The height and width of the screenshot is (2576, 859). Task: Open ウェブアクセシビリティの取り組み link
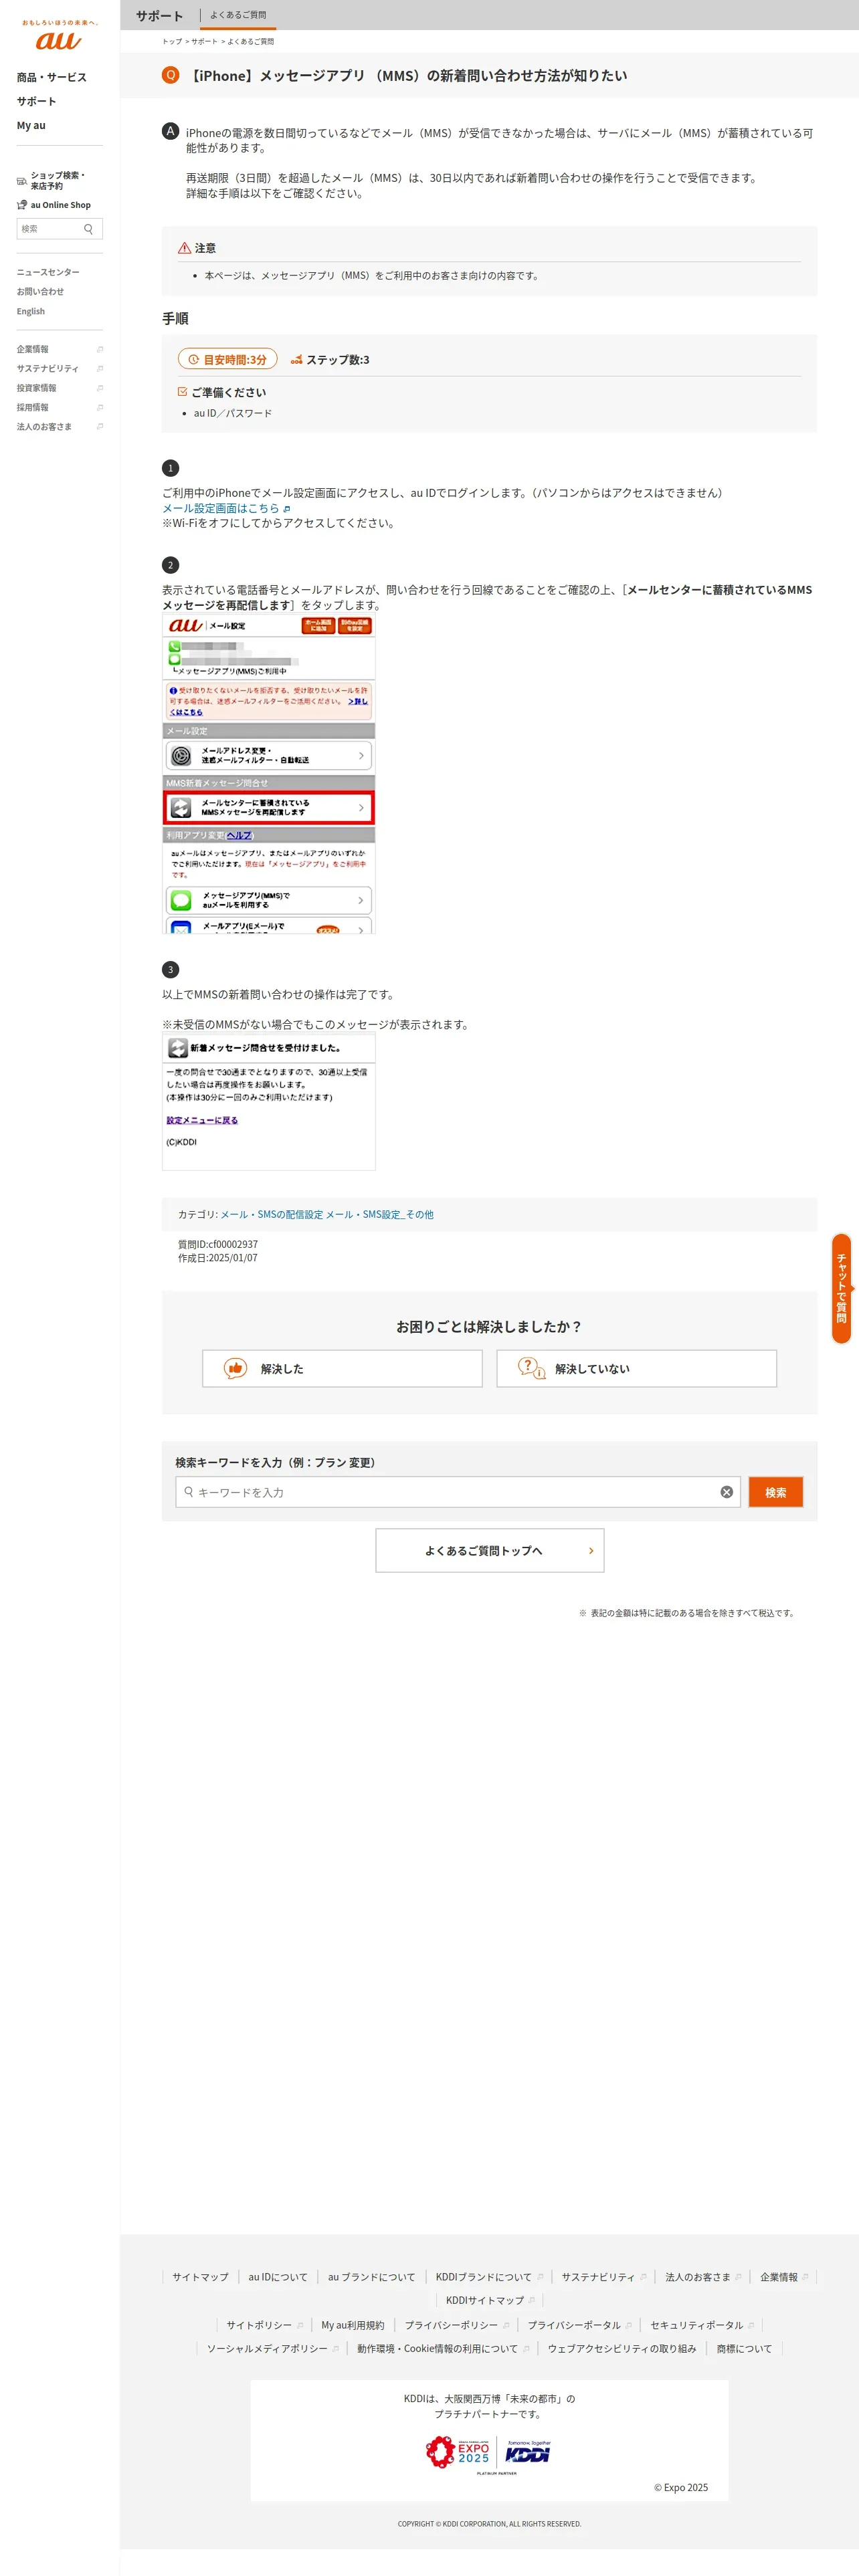coord(621,2348)
